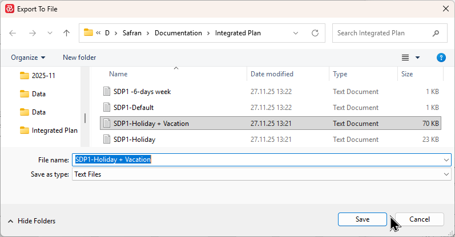The image size is (455, 237).
Task: Expand the address bar path history dropdown
Action: coord(296,33)
